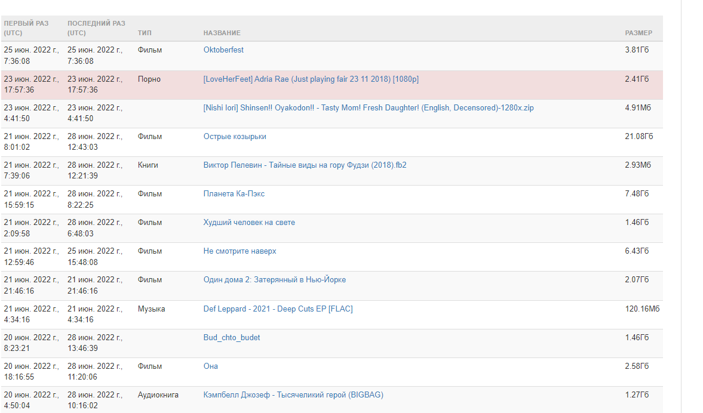This screenshot has height=413, width=703.
Task: Select the 2.07Гб size cell
Action: [637, 279]
